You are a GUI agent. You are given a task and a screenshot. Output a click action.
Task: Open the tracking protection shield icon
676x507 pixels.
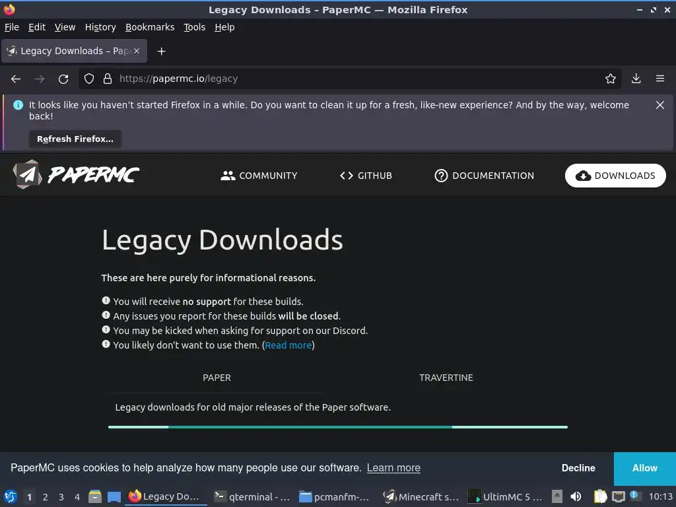tap(89, 79)
